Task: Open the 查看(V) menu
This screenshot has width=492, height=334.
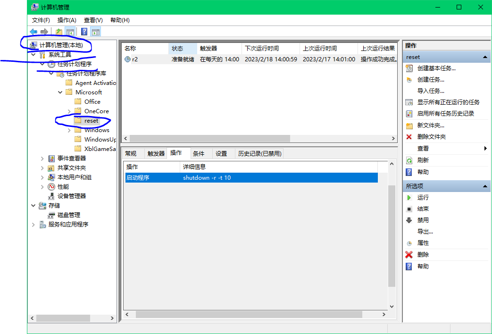Action: coord(93,20)
